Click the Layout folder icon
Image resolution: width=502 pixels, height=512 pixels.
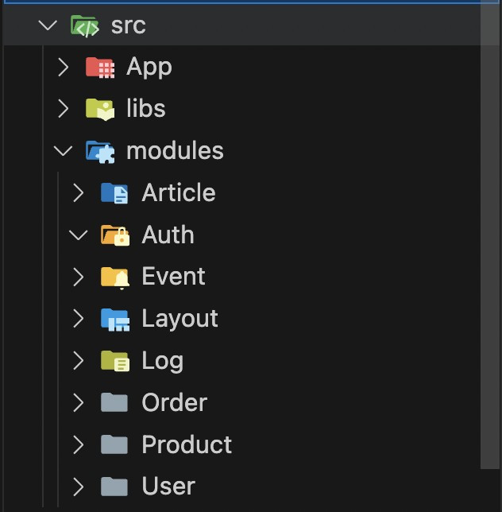(x=115, y=319)
